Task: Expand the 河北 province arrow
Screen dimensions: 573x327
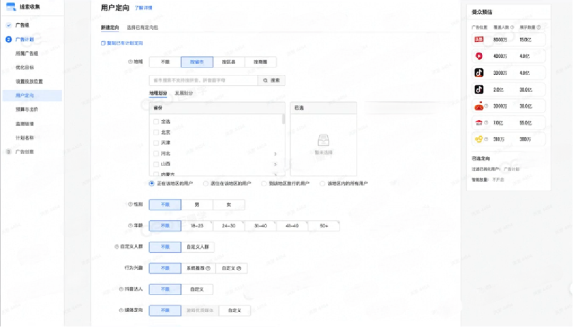Action: tap(275, 153)
